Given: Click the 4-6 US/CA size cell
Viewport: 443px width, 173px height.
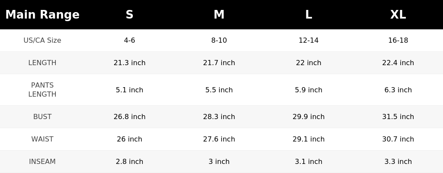Looking at the screenshot, I should click(x=129, y=40).
